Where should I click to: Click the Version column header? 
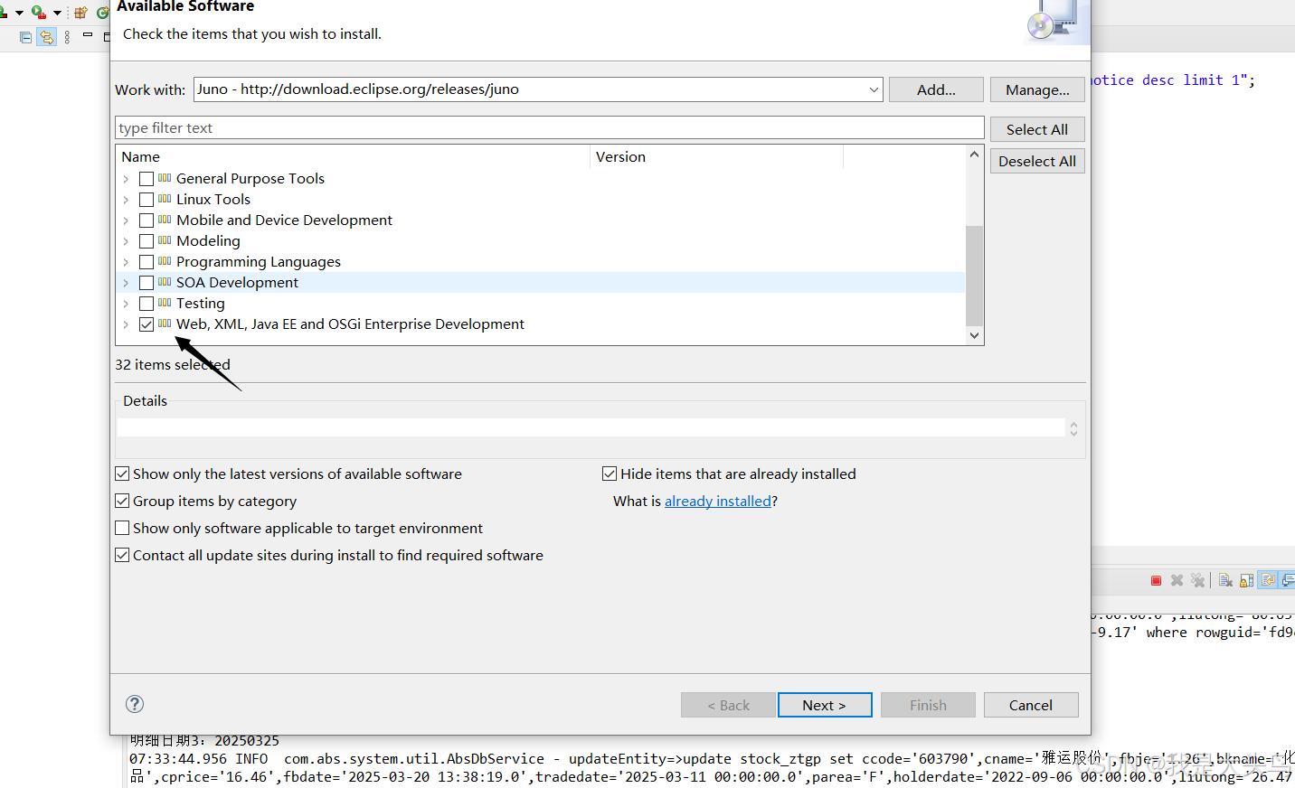(716, 156)
